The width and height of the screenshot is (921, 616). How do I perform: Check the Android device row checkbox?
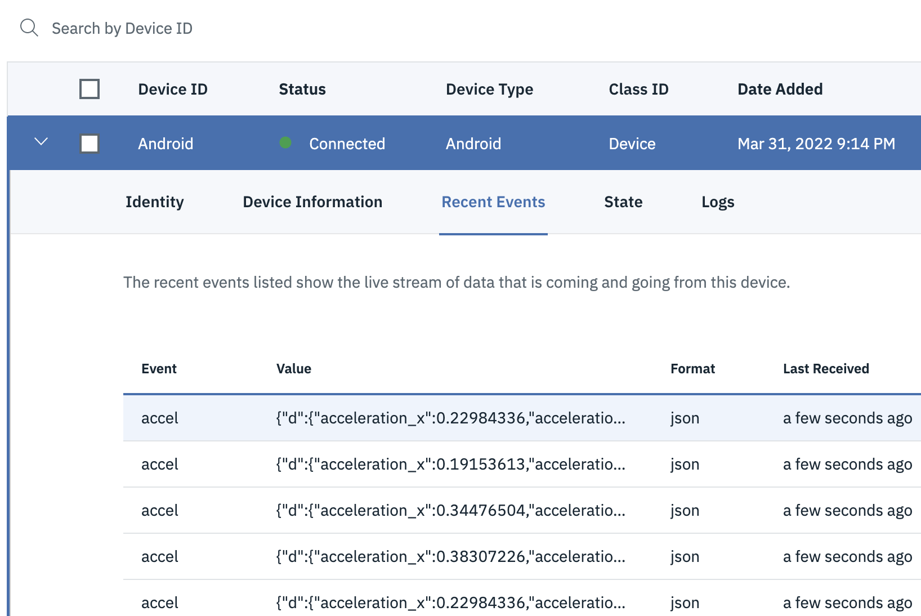tap(89, 143)
